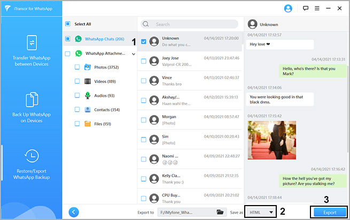The height and width of the screenshot is (220, 350).
Task: Open the hamburger menu icon
Action: point(317,9)
